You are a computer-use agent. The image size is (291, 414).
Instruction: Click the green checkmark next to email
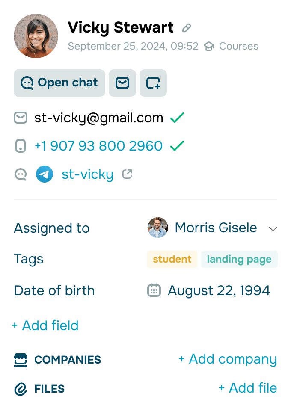[177, 118]
